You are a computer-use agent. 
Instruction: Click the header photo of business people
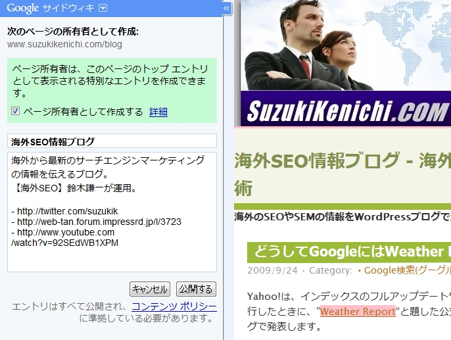[x=346, y=45]
